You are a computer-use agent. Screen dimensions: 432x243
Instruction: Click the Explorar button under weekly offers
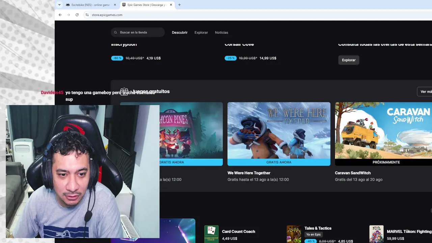[349, 60]
